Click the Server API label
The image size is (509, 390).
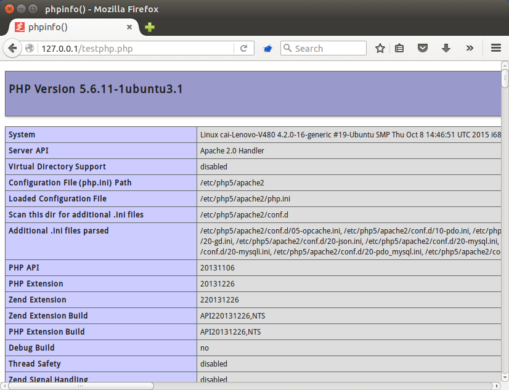[28, 150]
